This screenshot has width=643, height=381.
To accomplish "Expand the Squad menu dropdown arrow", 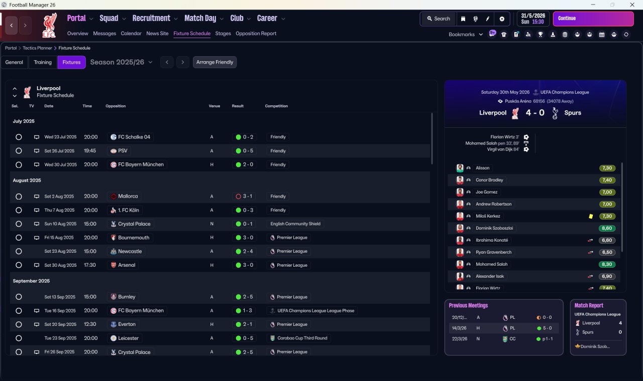I will (124, 19).
